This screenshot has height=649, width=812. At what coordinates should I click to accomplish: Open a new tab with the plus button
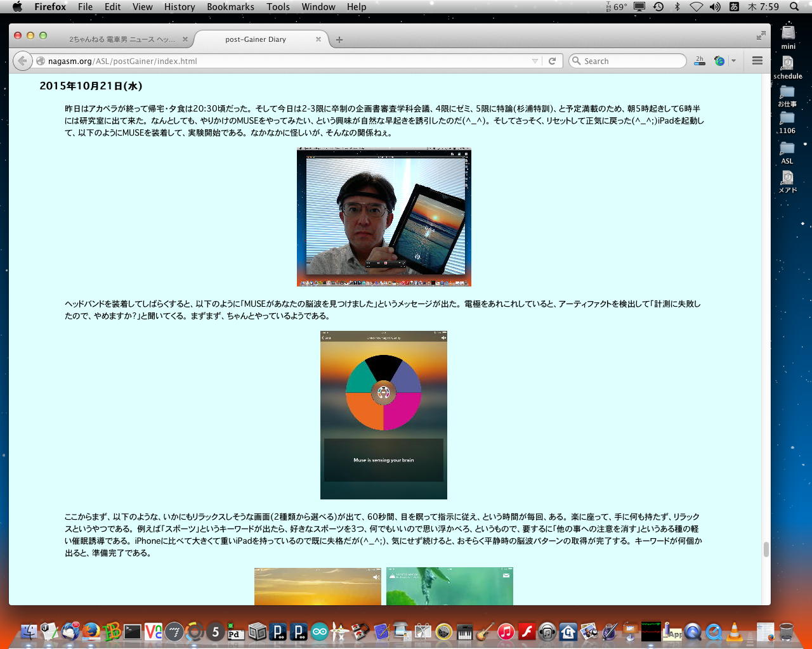click(x=339, y=39)
